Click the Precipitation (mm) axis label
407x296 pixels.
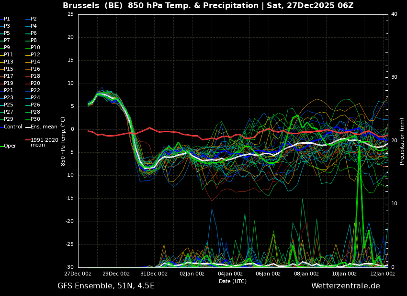coord(402,141)
